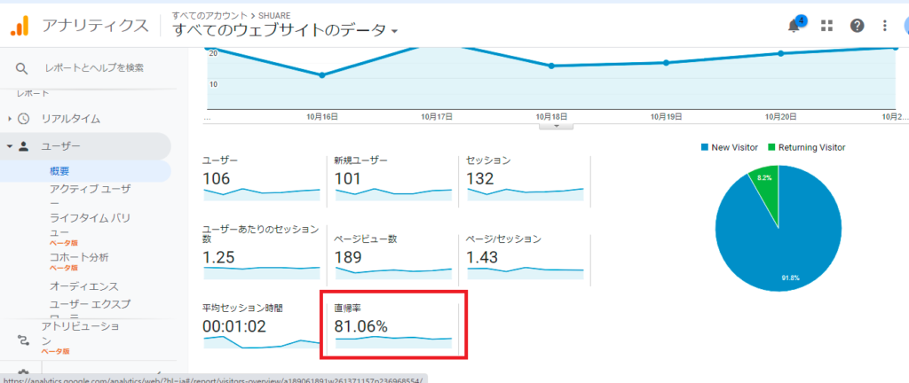Click the realtime clock icon

click(x=23, y=119)
